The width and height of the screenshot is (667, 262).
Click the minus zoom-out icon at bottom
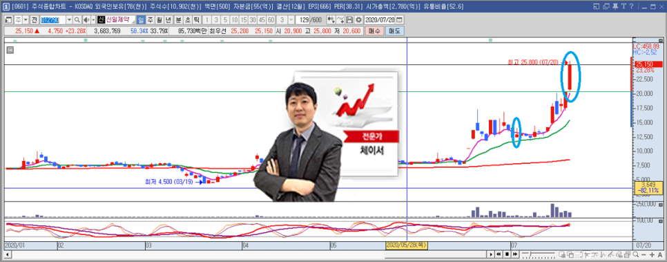[x=644, y=255]
